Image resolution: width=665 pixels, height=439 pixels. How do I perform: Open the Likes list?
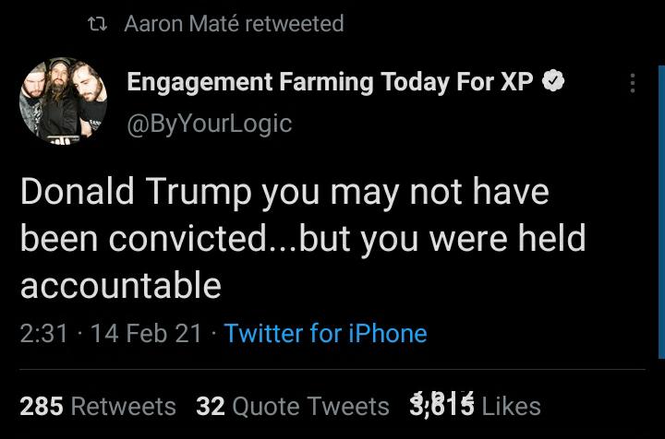(x=511, y=406)
